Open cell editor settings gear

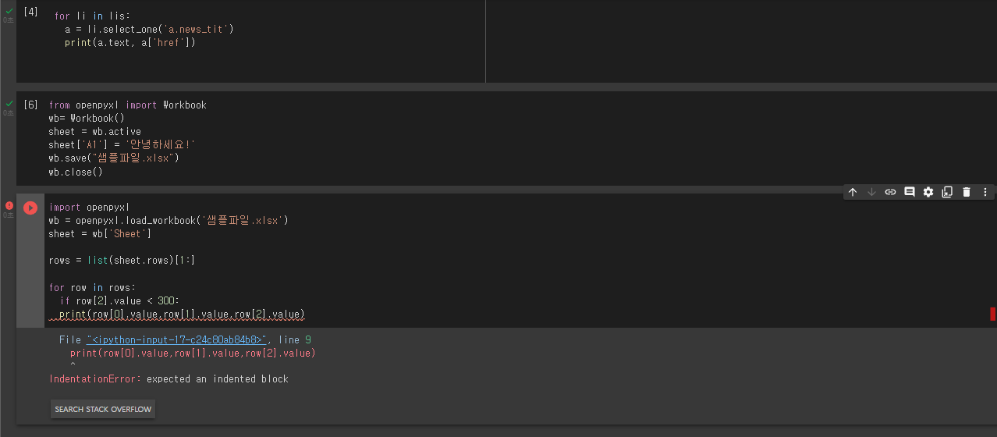pos(928,192)
